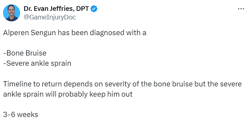Click the "-Severe ankle sprain" bullet line

click(37, 63)
